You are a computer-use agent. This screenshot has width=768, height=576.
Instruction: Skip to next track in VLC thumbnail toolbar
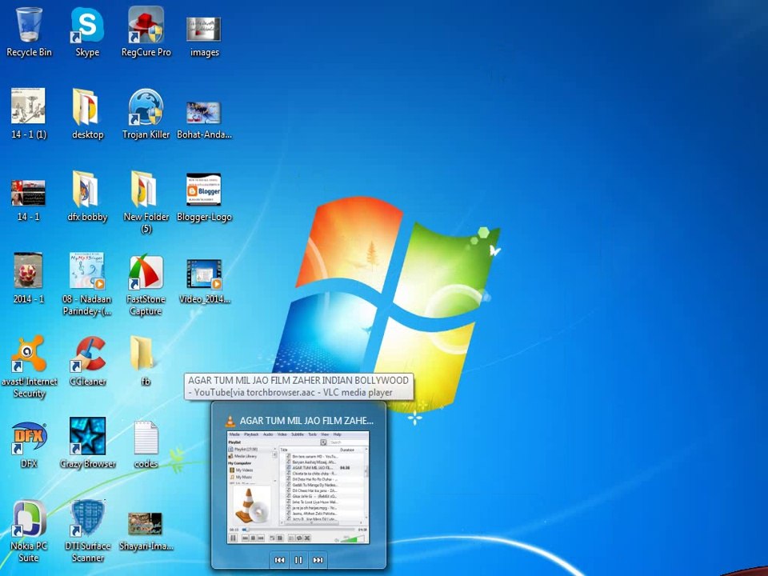(318, 560)
